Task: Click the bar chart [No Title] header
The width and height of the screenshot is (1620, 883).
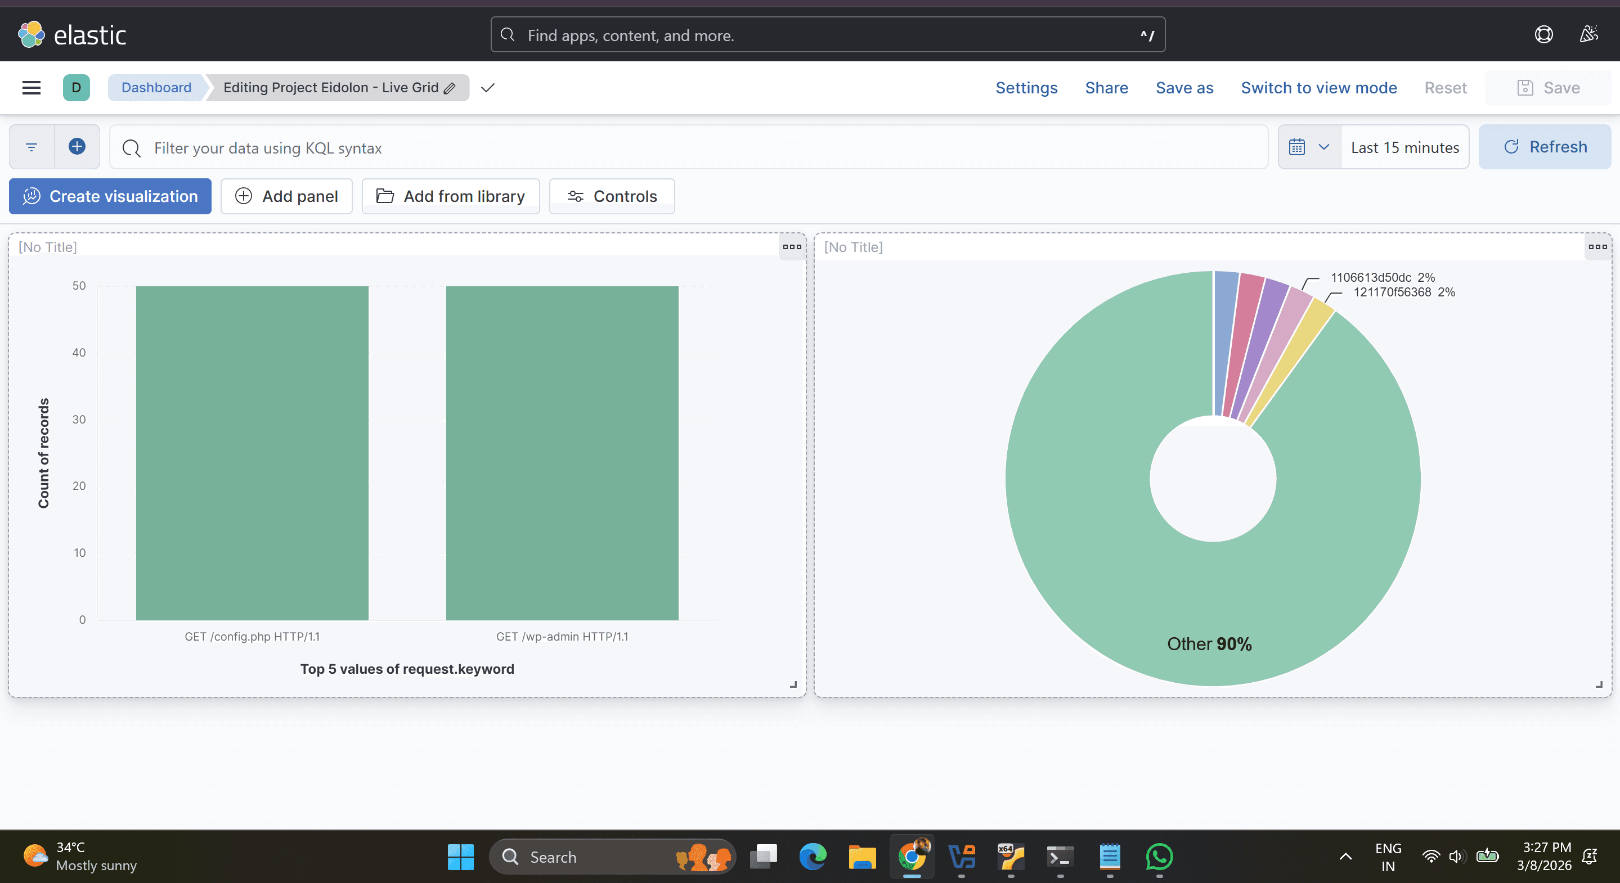Action: point(48,247)
